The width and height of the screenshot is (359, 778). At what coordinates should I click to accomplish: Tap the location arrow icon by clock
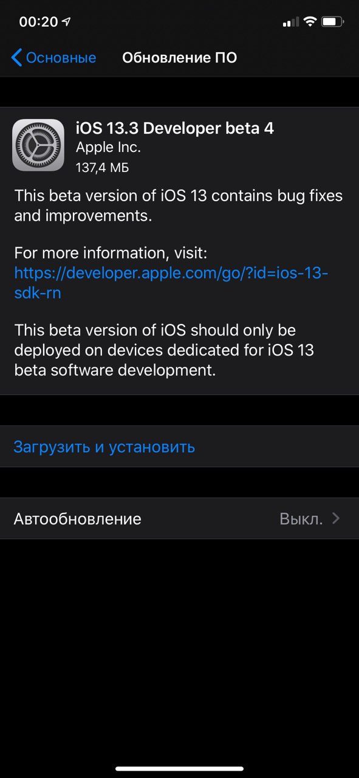click(66, 22)
